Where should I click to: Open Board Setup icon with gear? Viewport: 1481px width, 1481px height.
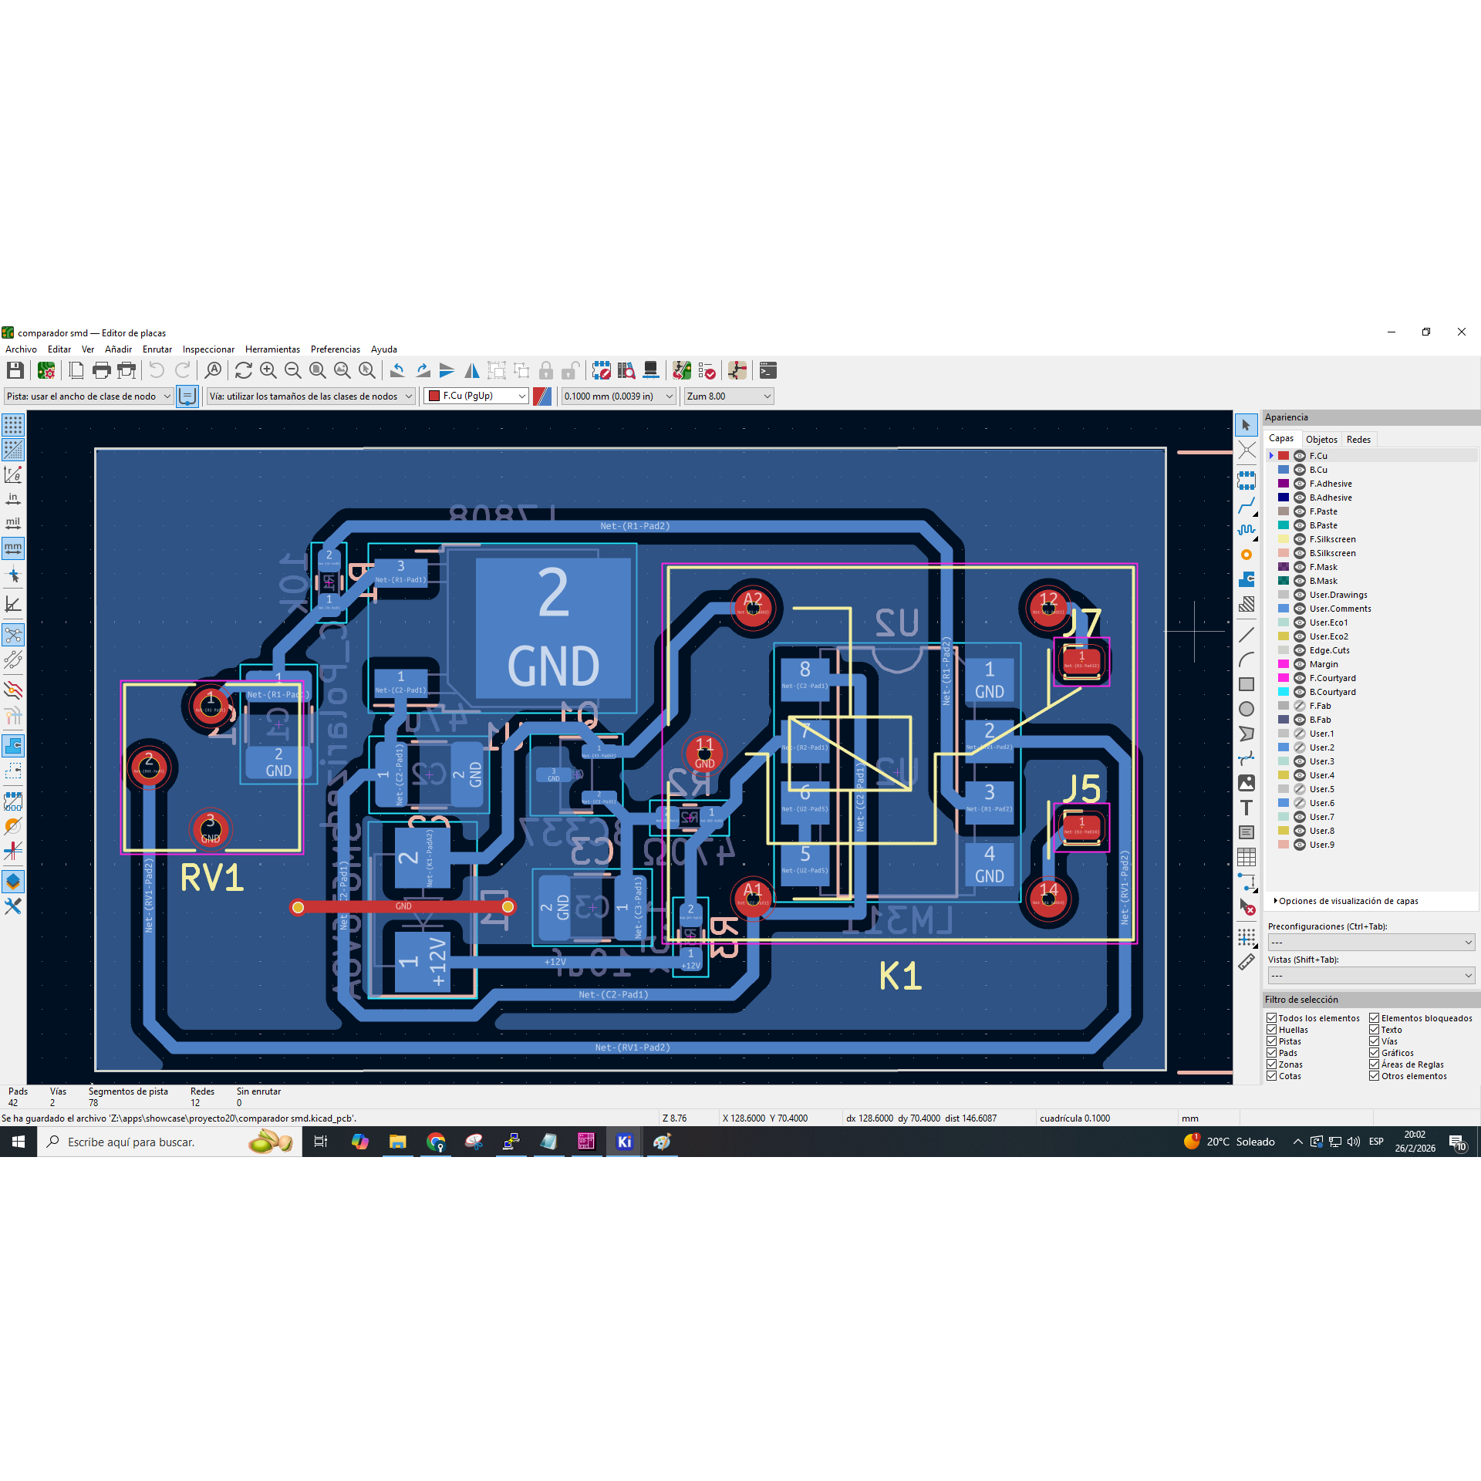coord(46,371)
